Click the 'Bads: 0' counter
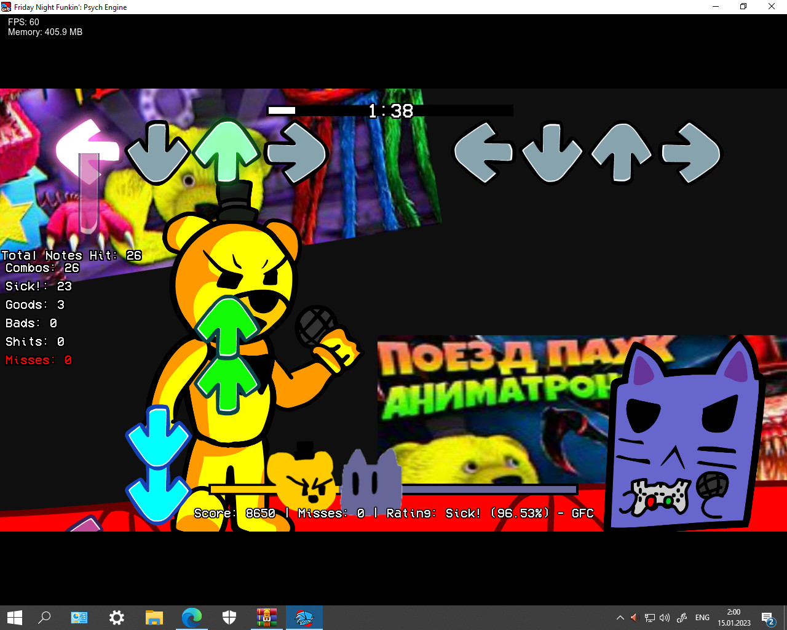787x630 pixels. pyautogui.click(x=31, y=323)
